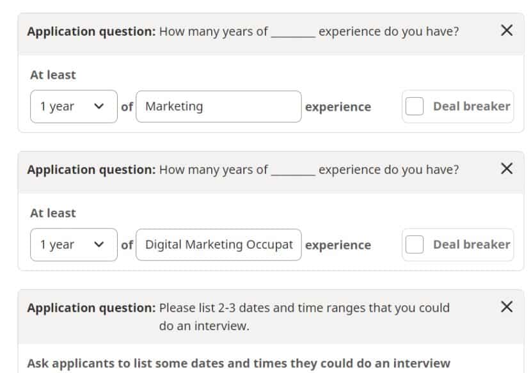Open the years dropdown for Digital Marketing experience

pyautogui.click(x=74, y=244)
